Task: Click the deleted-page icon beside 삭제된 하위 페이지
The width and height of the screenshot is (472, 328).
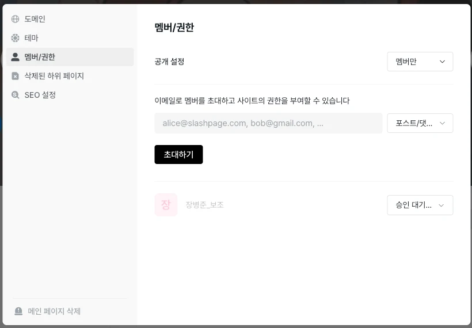Action: coord(16,76)
